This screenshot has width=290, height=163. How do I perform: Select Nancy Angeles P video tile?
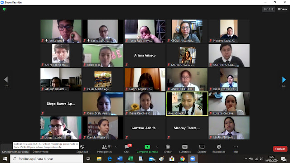[x=145, y=80]
